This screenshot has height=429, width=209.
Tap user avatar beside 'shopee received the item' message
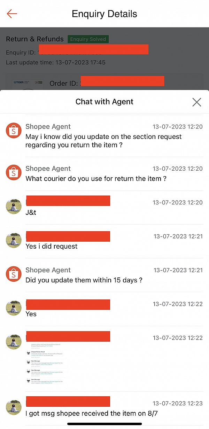(14, 407)
